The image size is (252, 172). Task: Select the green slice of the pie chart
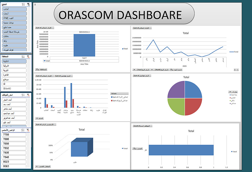coord(177,106)
